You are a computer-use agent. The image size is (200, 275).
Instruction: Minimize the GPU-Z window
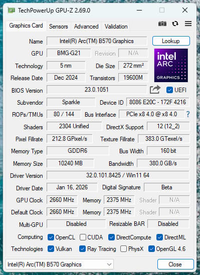(x=139, y=10)
